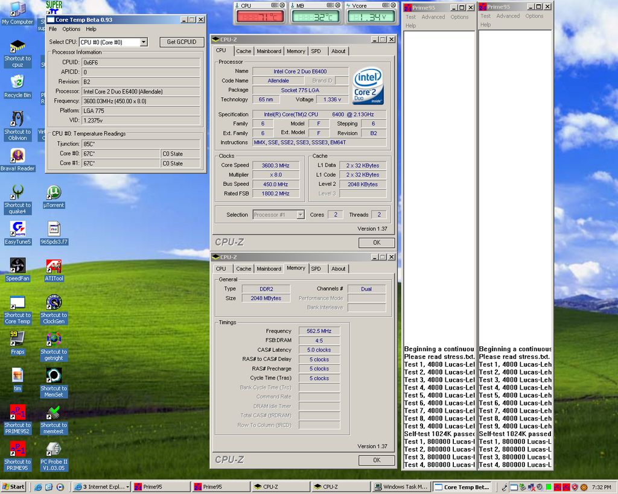Expand the Select CPU dropdown in Core Temp
618x494 pixels.
coord(144,42)
